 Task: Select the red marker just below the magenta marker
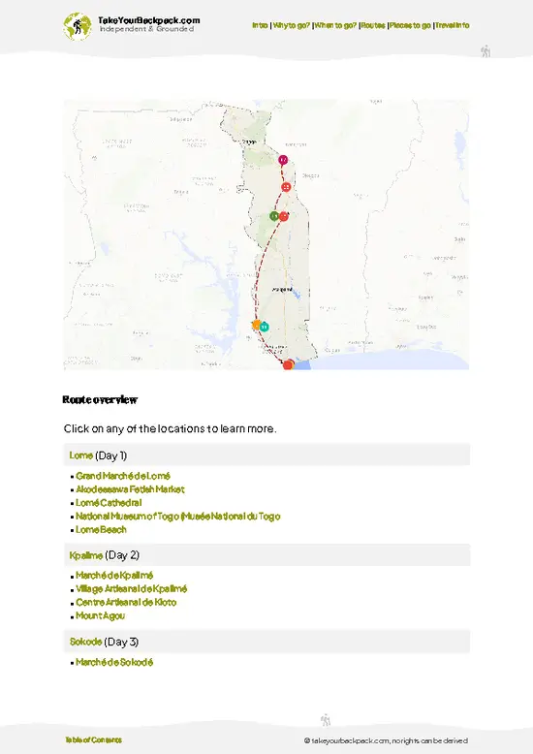pos(286,187)
